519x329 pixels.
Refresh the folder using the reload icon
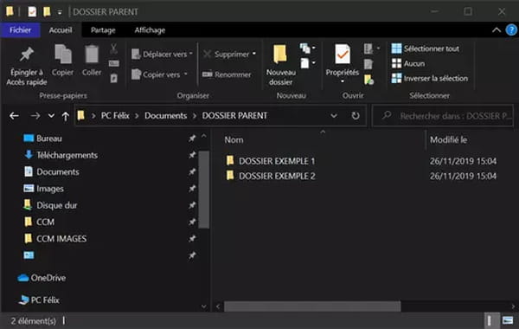[356, 116]
